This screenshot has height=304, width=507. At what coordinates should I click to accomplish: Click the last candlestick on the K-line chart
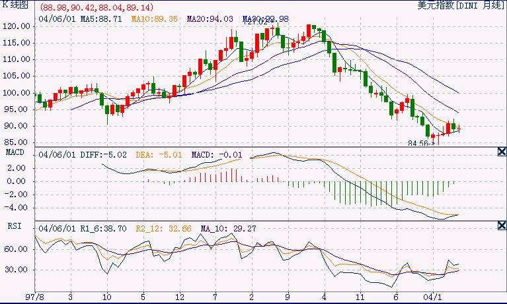pyautogui.click(x=459, y=129)
